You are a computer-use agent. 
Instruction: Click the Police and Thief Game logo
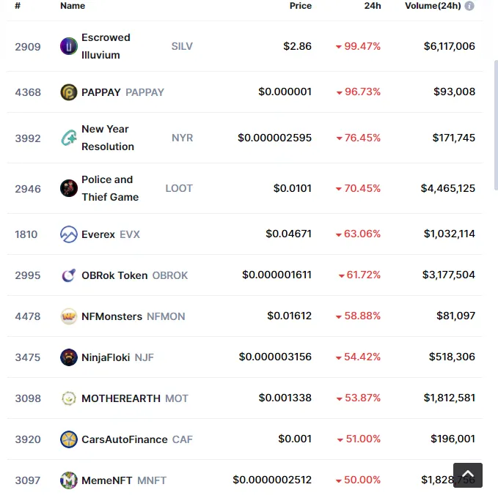pos(69,188)
